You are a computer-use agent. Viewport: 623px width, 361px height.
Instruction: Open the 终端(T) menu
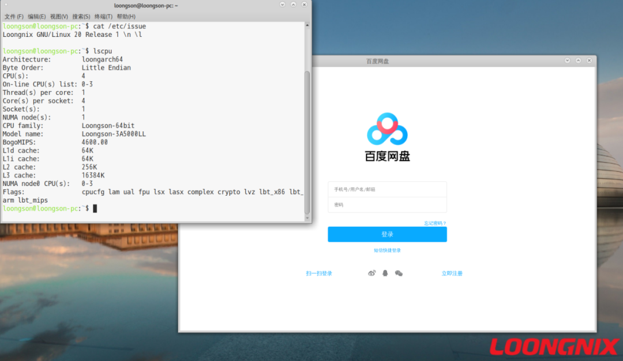click(102, 16)
